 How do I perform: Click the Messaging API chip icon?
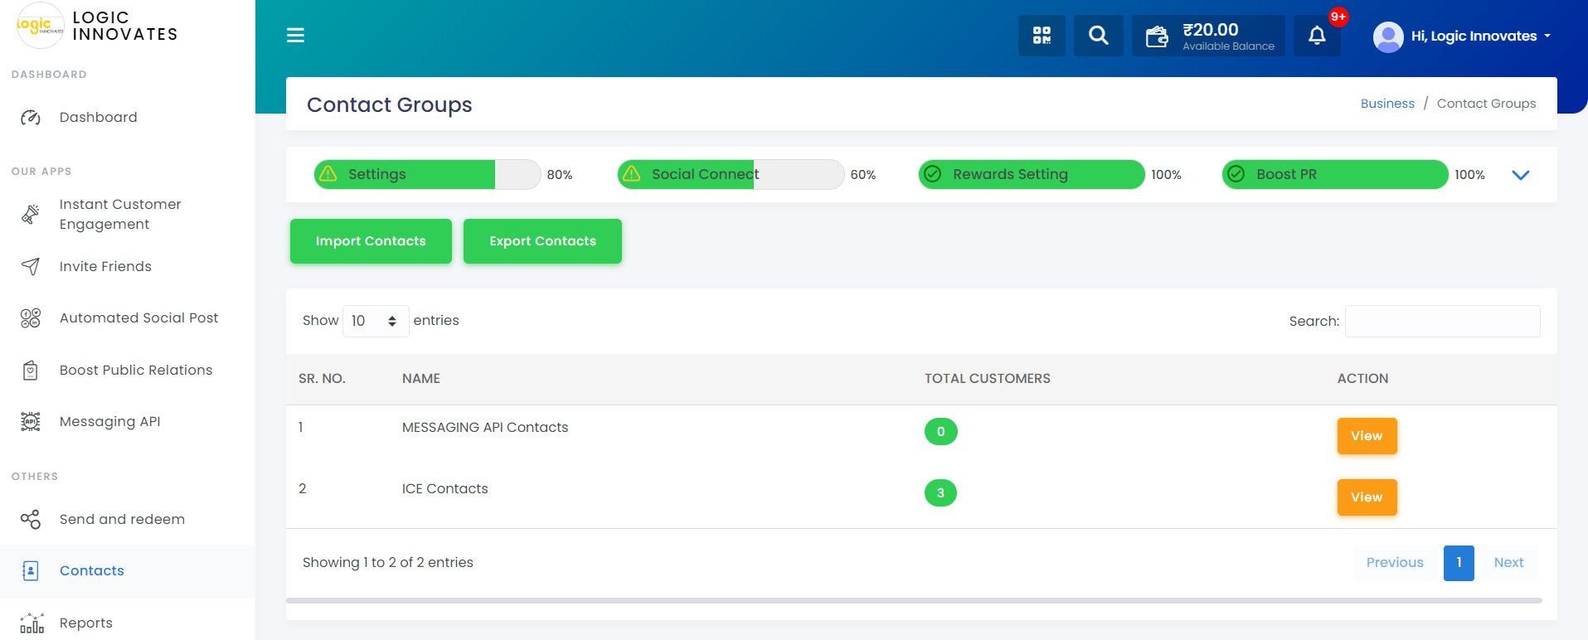tap(31, 422)
